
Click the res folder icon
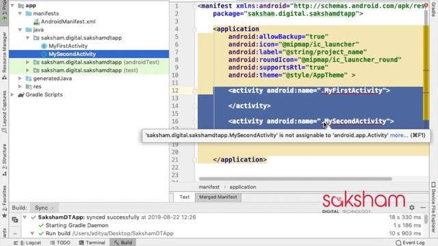[29, 87]
